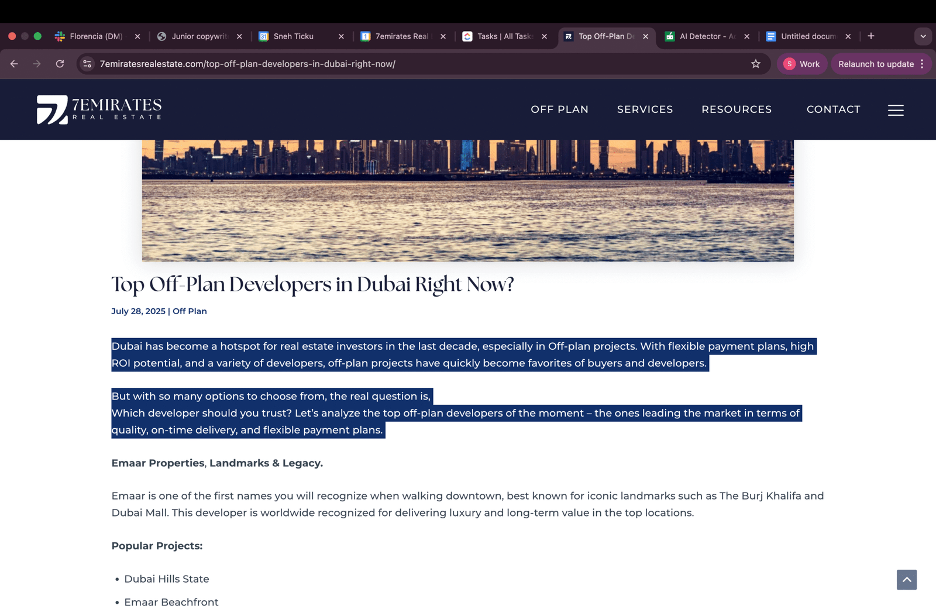
Task: Click the Dubai Hills State list item
Action: pyautogui.click(x=167, y=579)
